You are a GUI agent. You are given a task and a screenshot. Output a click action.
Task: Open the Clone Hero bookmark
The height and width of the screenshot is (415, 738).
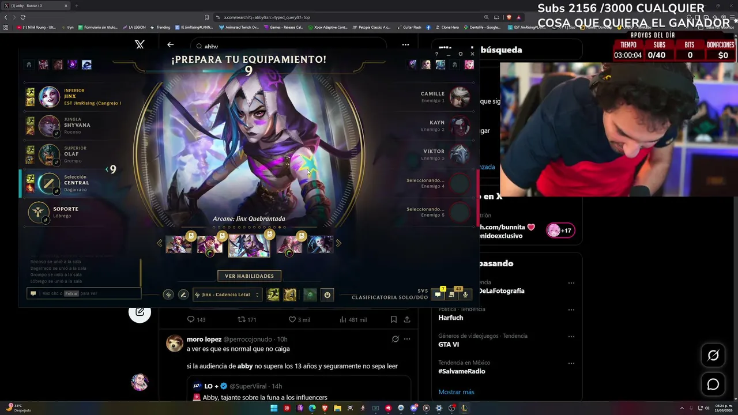coord(447,27)
